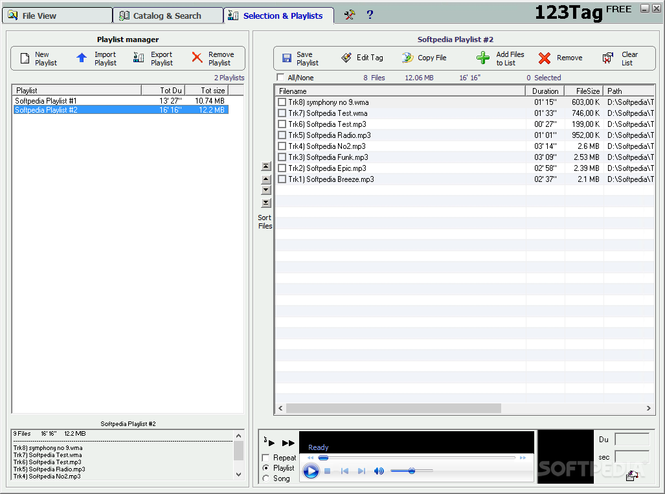Click the Playlist column header in manager
Viewport: 665px width, 494px height.
click(x=77, y=91)
